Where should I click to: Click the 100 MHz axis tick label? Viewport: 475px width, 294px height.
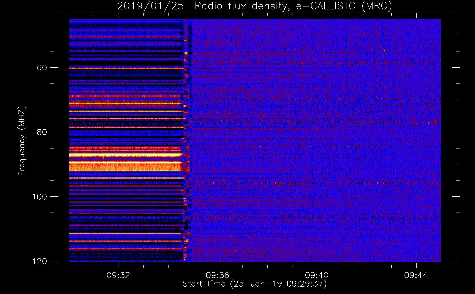pyautogui.click(x=39, y=197)
